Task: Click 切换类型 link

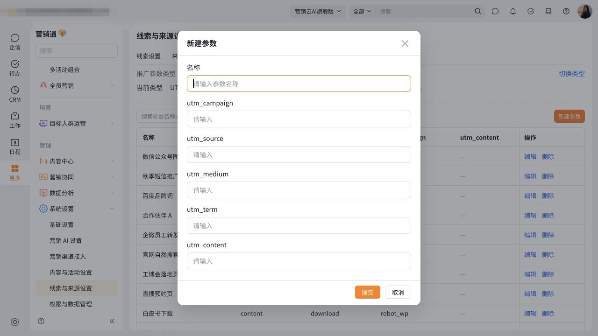Action: 572,74
